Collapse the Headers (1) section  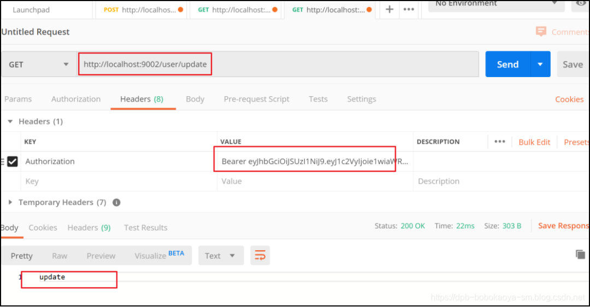[x=10, y=121]
